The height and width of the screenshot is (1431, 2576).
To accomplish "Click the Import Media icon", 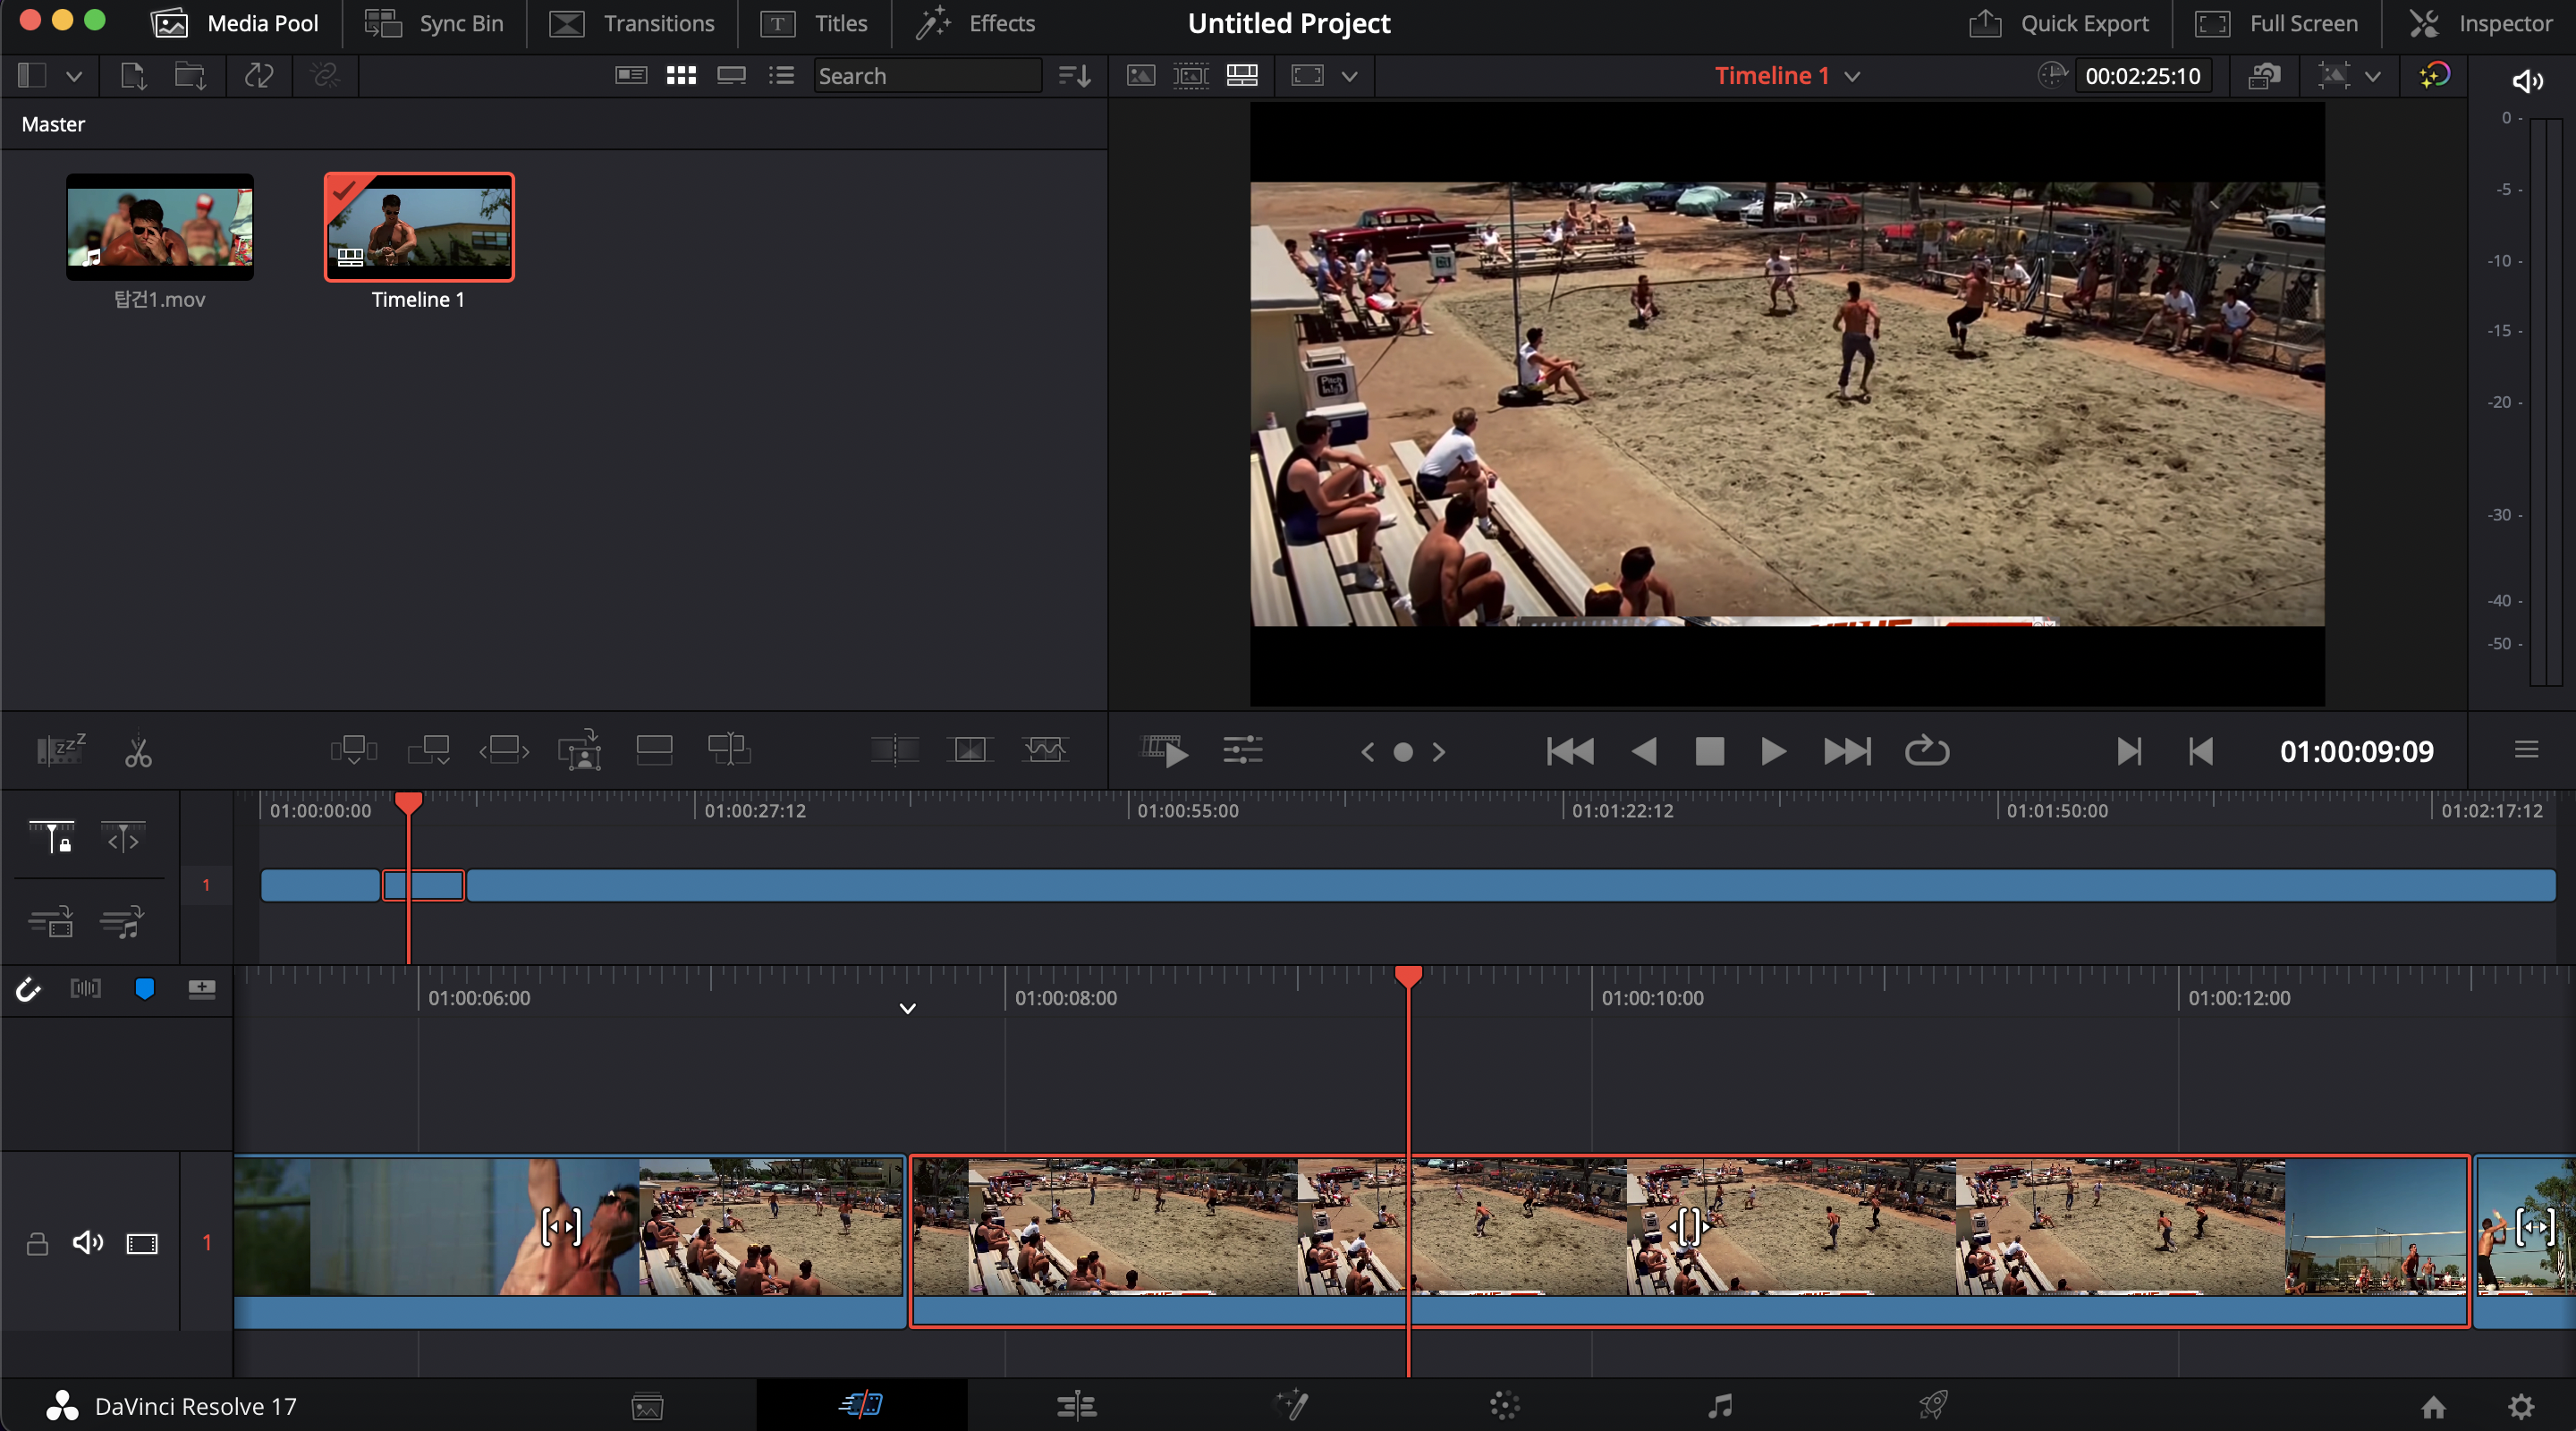I will 133,76.
